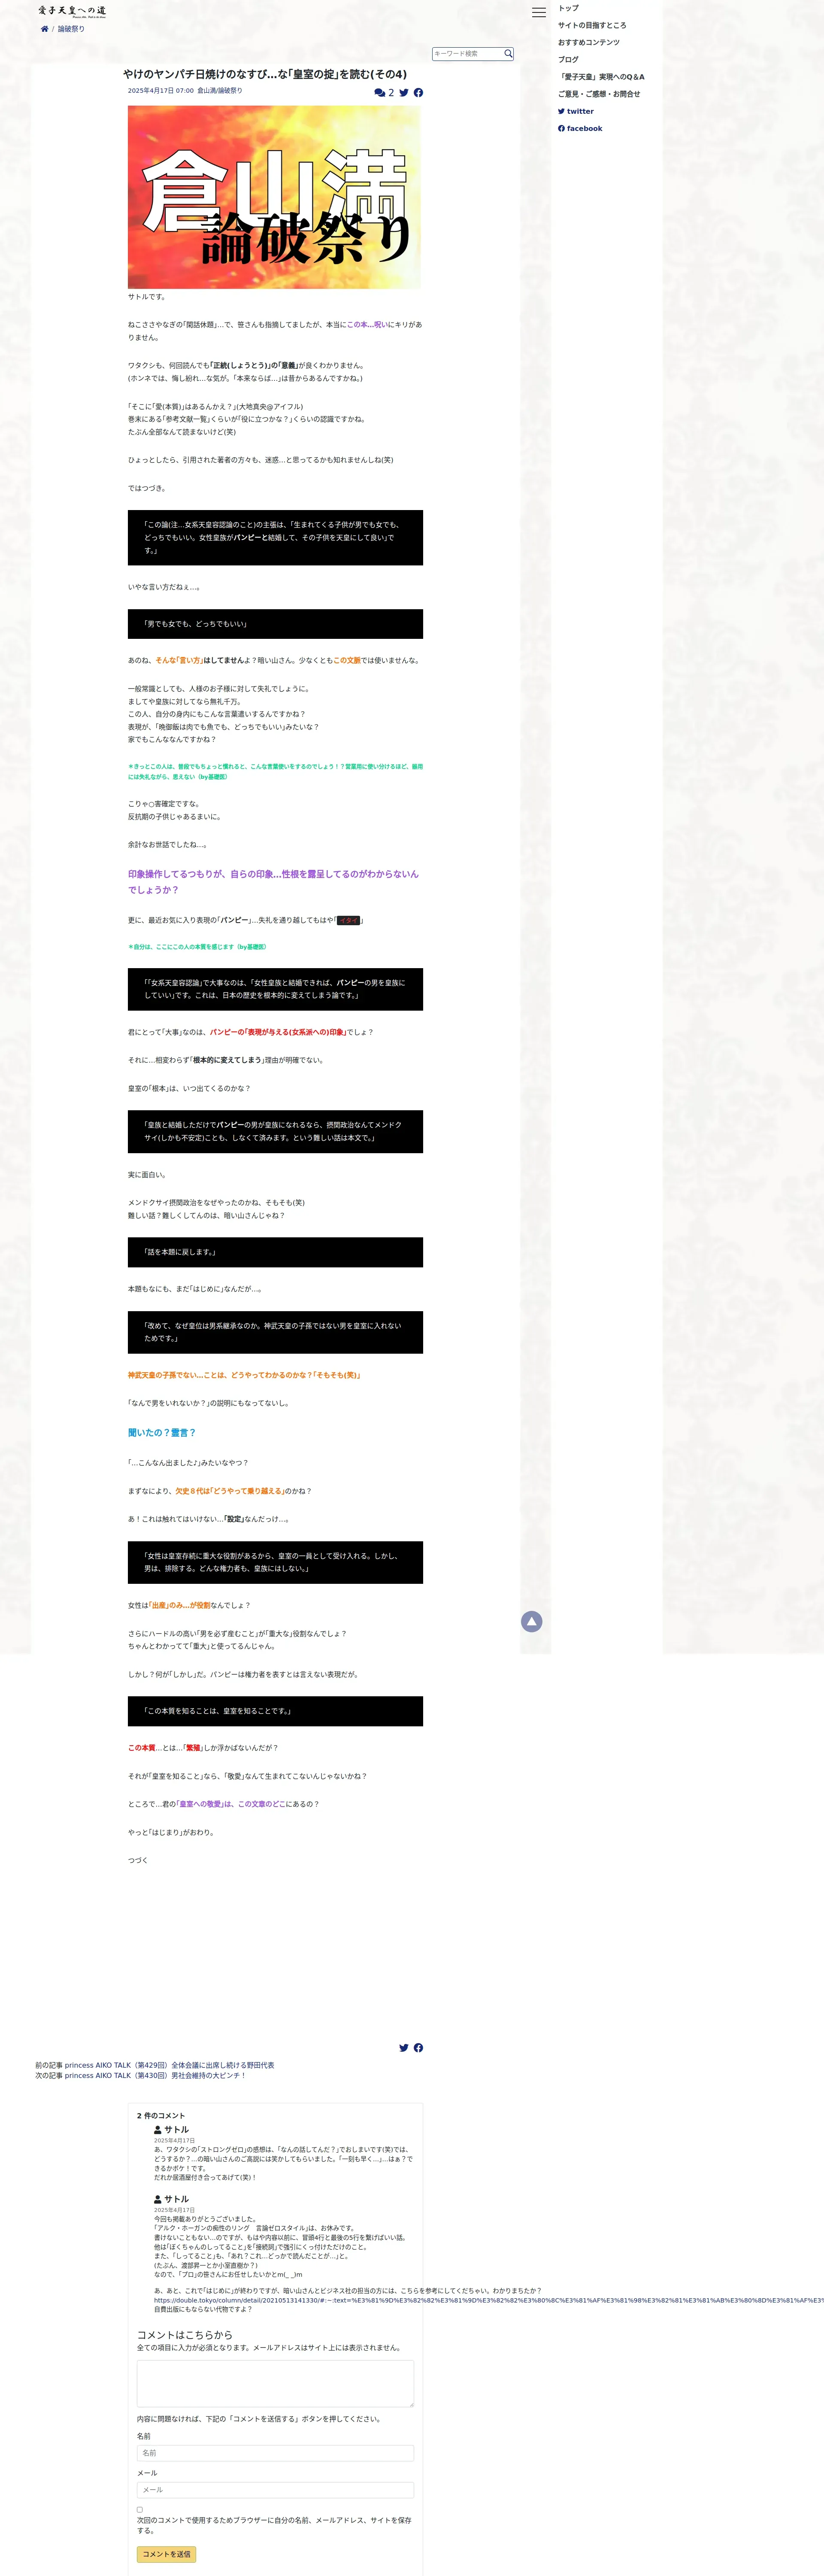This screenshot has width=824, height=2576.
Task: Save name and email checkbox for comments
Action: 140,2509
